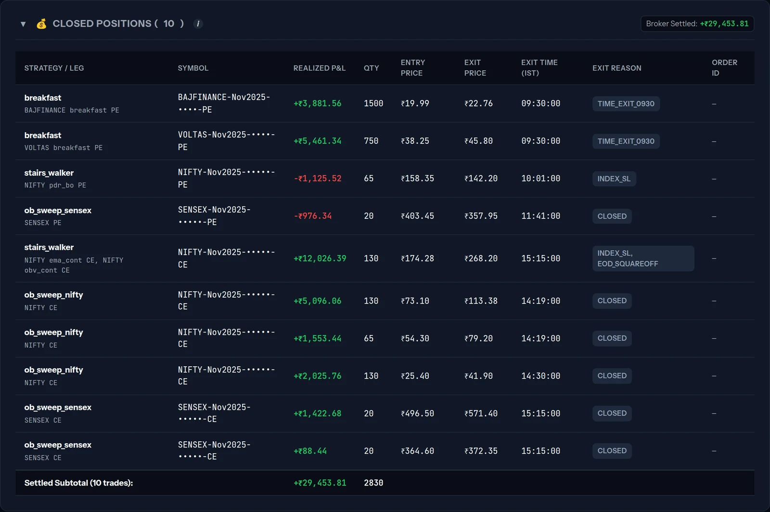Viewport: 770px width, 512px height.
Task: Click P&L value +₹2,025.76
Action: 318,376
